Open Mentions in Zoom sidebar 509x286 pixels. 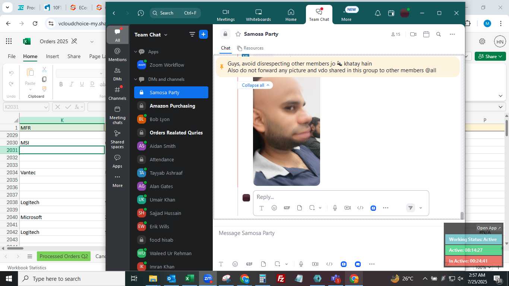(117, 54)
